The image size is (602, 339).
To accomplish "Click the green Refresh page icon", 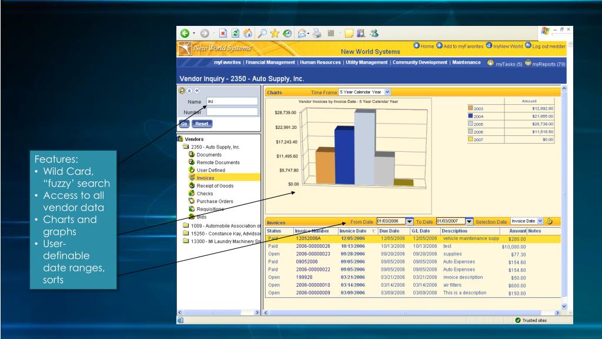I will 235,34.
